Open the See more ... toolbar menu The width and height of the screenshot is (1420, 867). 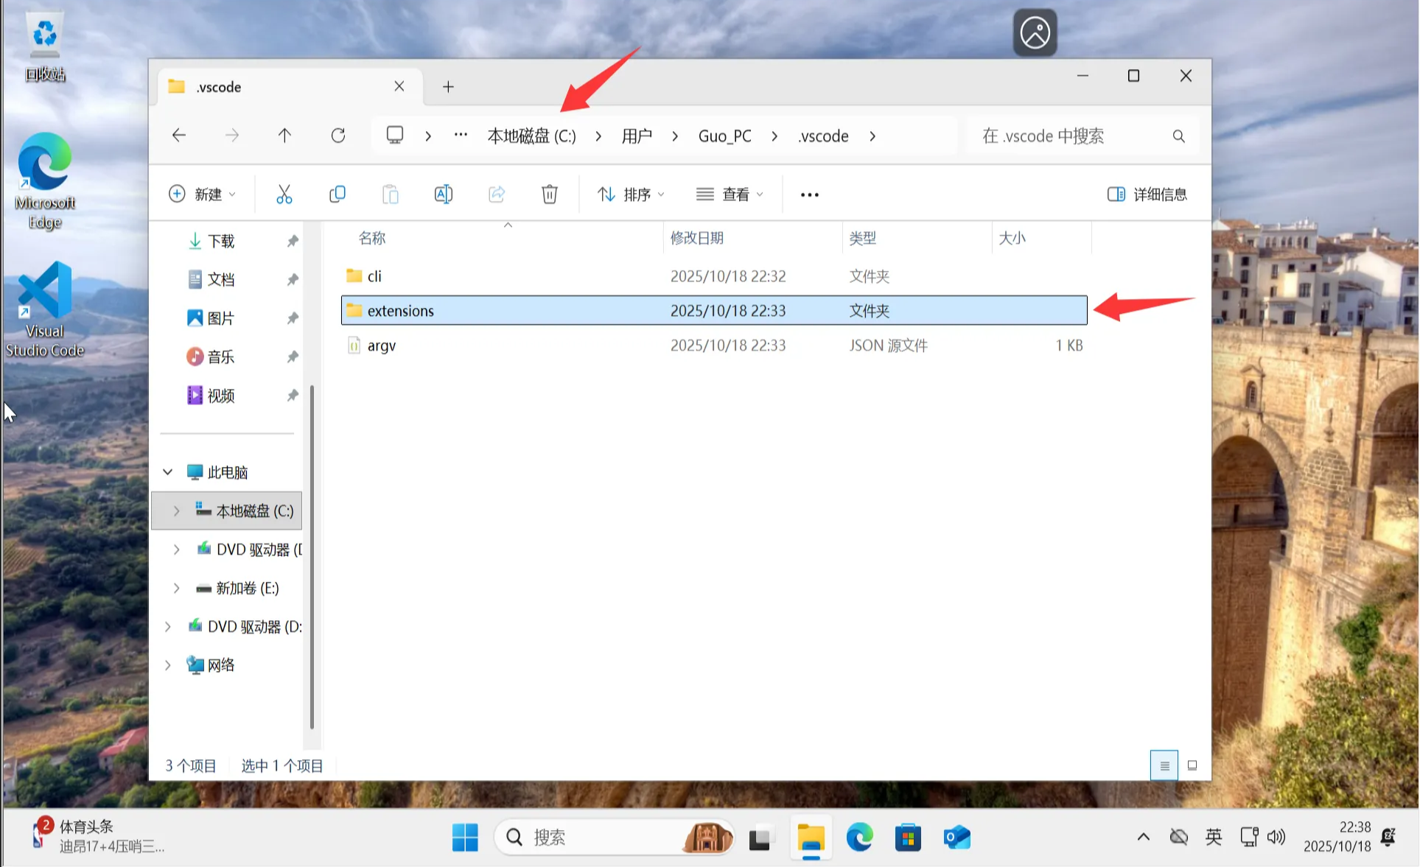coord(809,194)
